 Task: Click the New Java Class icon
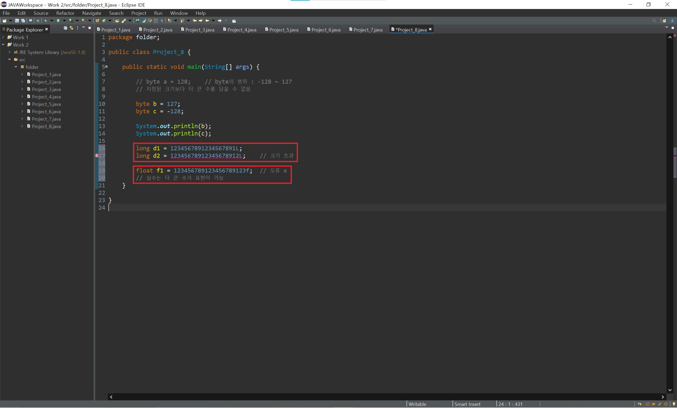104,21
